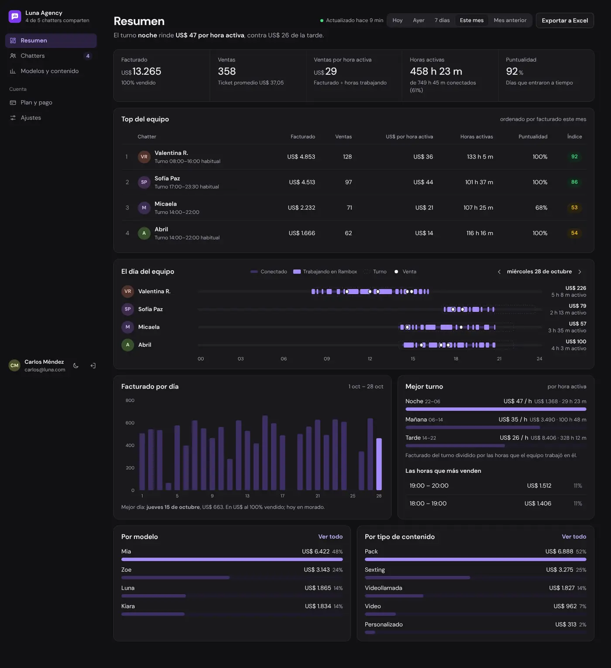Click the Chatters count badge 4
The image size is (611, 668).
[x=88, y=56]
